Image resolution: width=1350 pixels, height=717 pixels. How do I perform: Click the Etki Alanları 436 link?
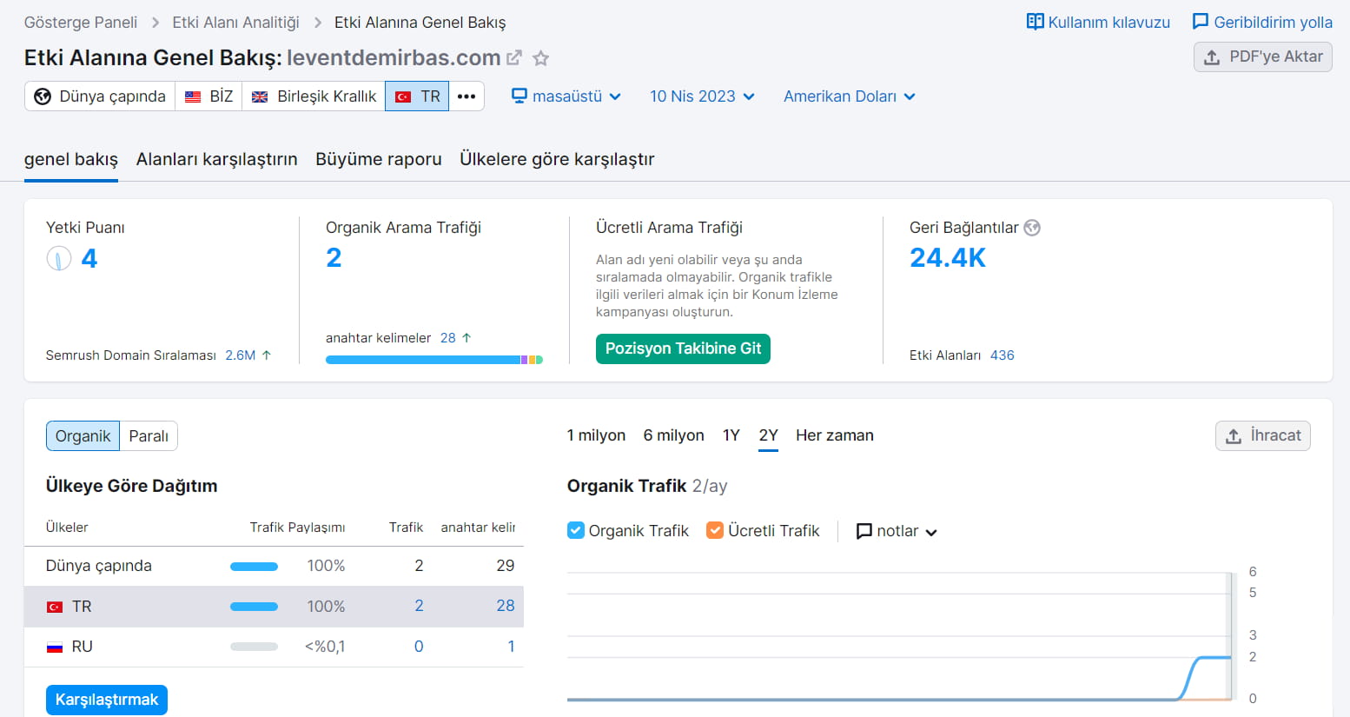(x=1002, y=355)
